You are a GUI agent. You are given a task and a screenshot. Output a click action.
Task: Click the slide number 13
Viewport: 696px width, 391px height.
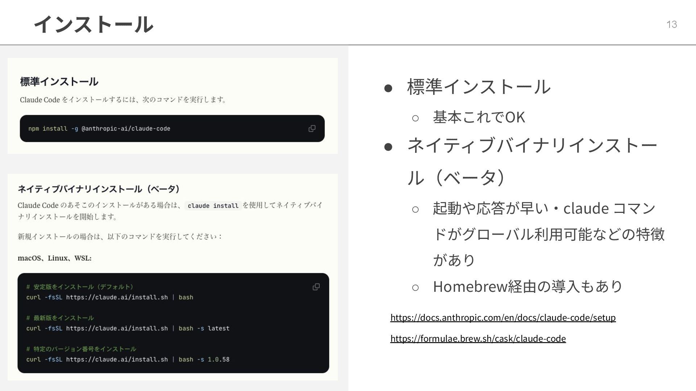(x=671, y=24)
